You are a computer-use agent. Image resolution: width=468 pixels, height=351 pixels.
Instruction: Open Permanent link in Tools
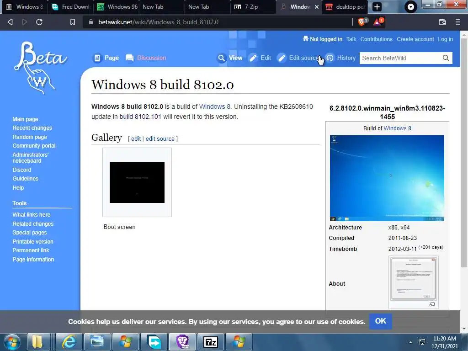click(x=31, y=250)
